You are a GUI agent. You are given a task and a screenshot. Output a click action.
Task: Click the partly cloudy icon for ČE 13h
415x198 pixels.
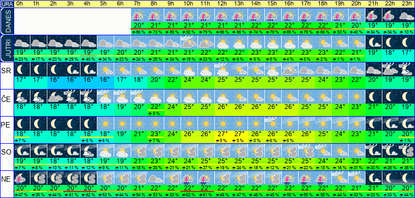pos(239,97)
